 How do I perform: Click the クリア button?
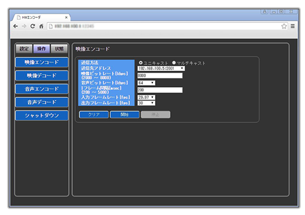click(94, 114)
